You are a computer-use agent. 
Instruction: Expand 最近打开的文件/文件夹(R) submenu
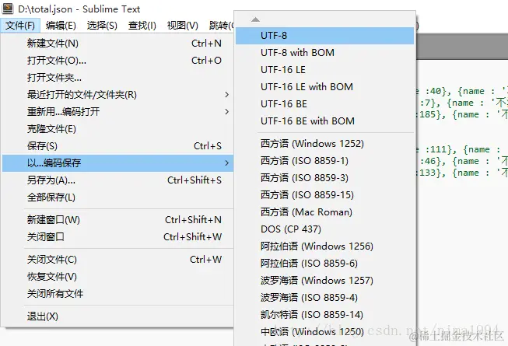(x=117, y=95)
